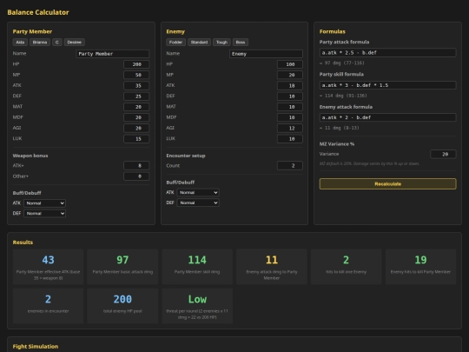The image size is (469, 352).
Task: Focus Party Member LUK field showing 15
Action: [136, 138]
